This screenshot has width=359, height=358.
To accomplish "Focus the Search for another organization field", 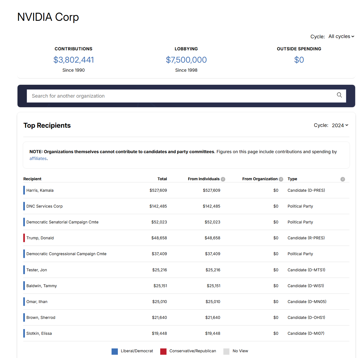I will pyautogui.click(x=186, y=96).
